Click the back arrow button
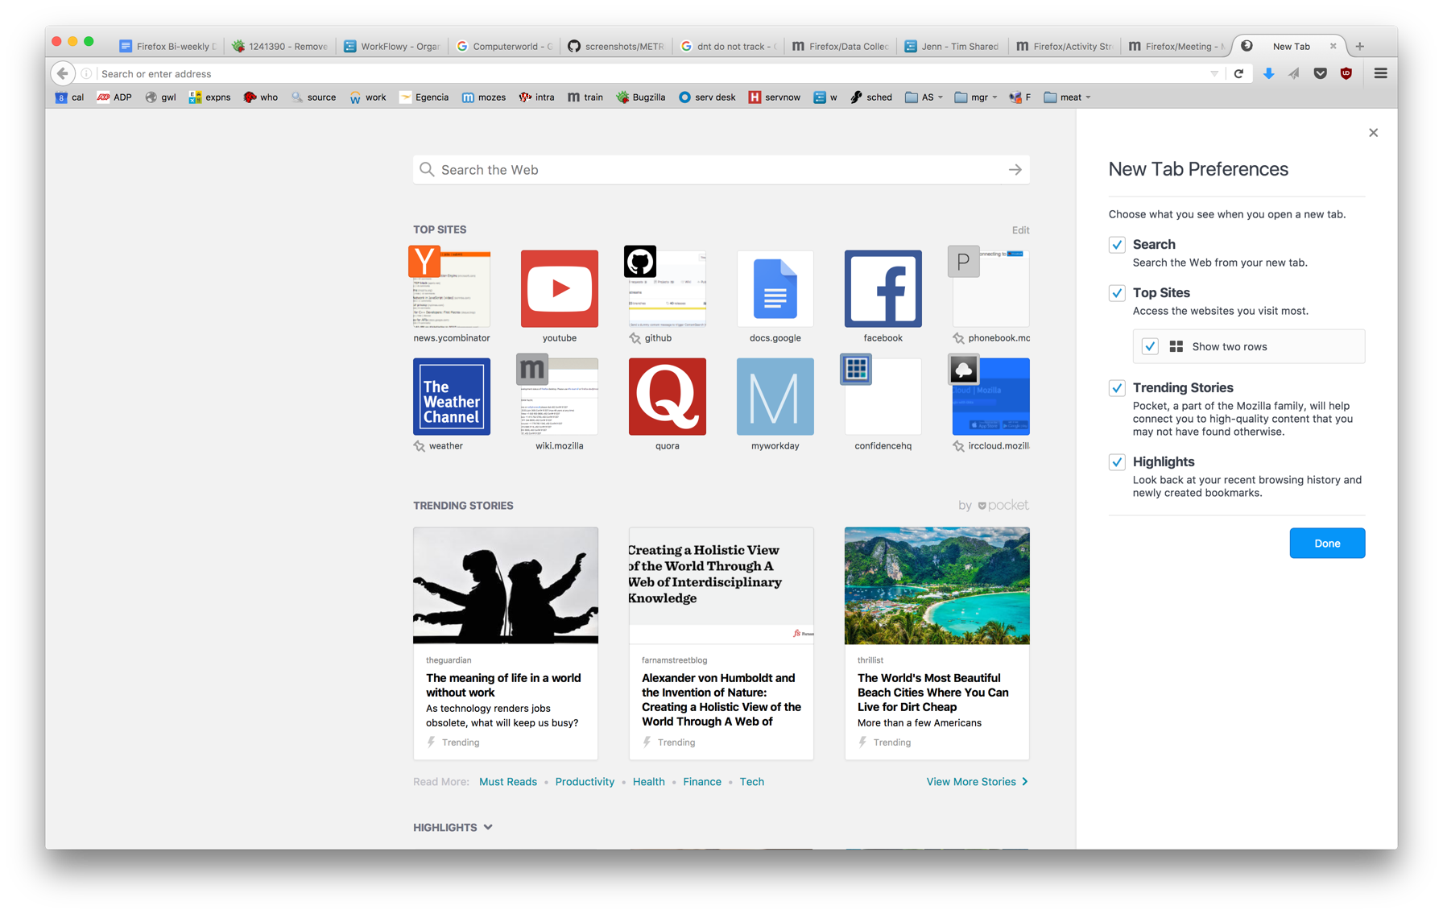The height and width of the screenshot is (914, 1443). 63,73
